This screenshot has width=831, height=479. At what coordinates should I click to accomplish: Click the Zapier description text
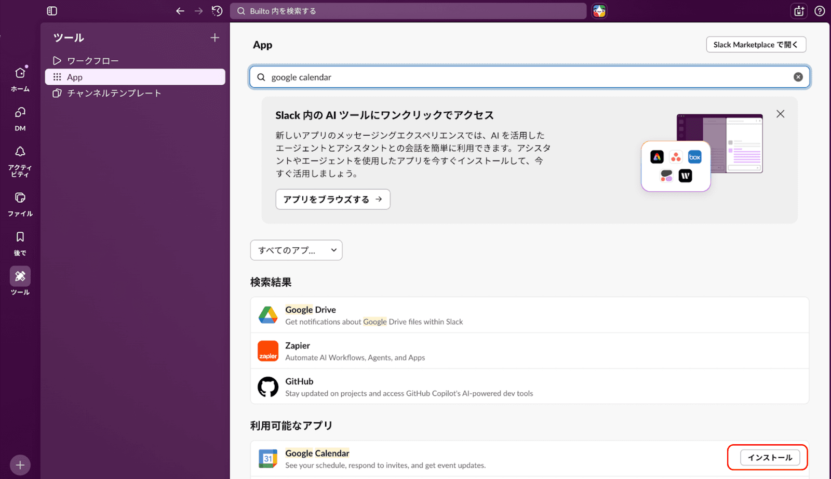click(355, 357)
